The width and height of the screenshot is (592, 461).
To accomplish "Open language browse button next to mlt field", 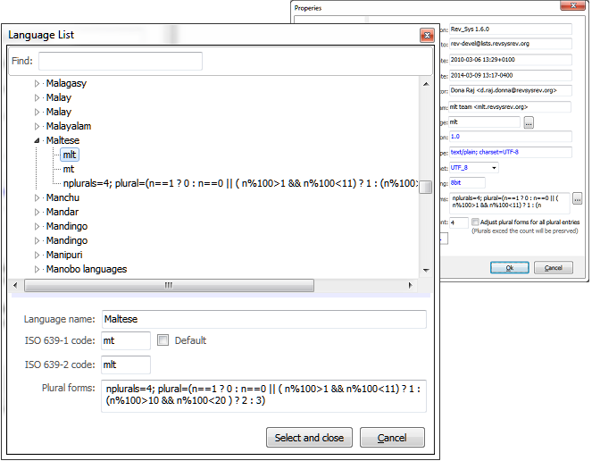I will click(x=529, y=122).
